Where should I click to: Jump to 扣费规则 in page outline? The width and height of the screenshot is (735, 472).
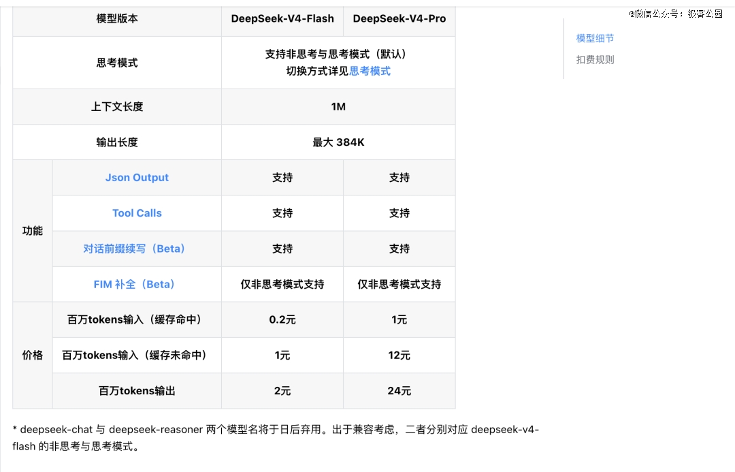(595, 59)
